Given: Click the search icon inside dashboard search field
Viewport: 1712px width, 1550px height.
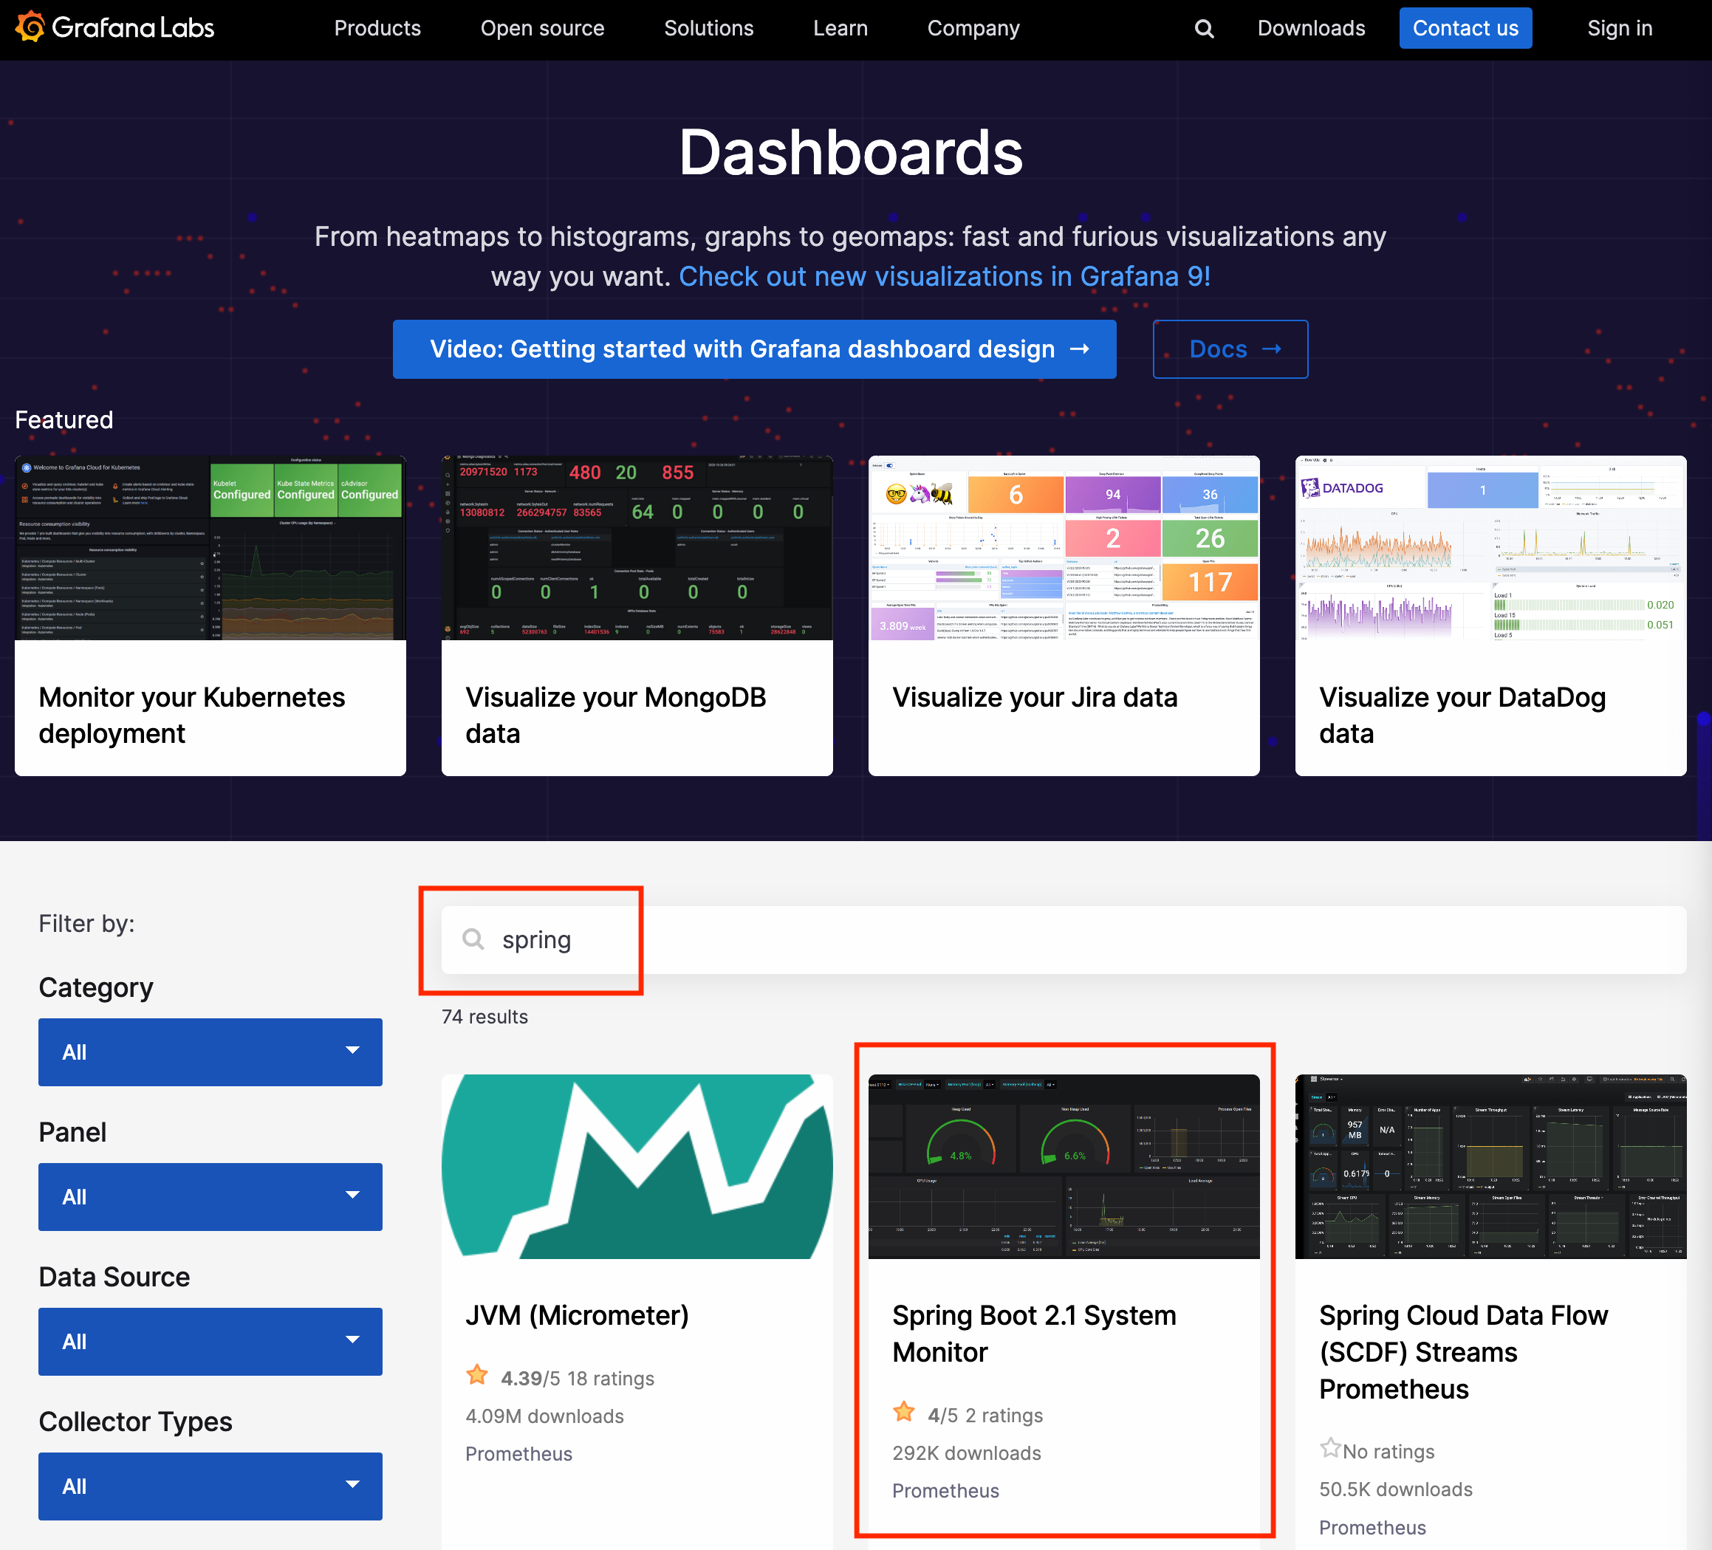Looking at the screenshot, I should point(473,939).
